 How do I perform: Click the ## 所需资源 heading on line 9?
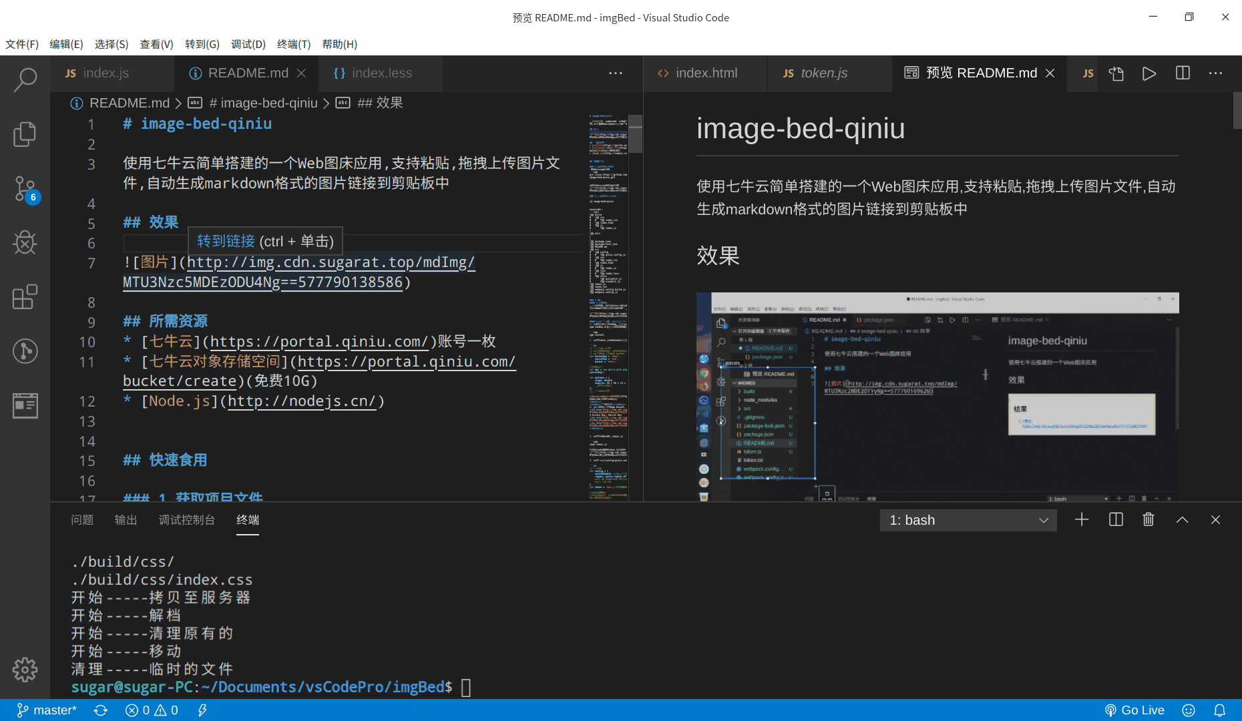click(166, 322)
